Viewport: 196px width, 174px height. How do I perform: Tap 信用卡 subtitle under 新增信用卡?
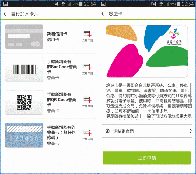(53, 40)
